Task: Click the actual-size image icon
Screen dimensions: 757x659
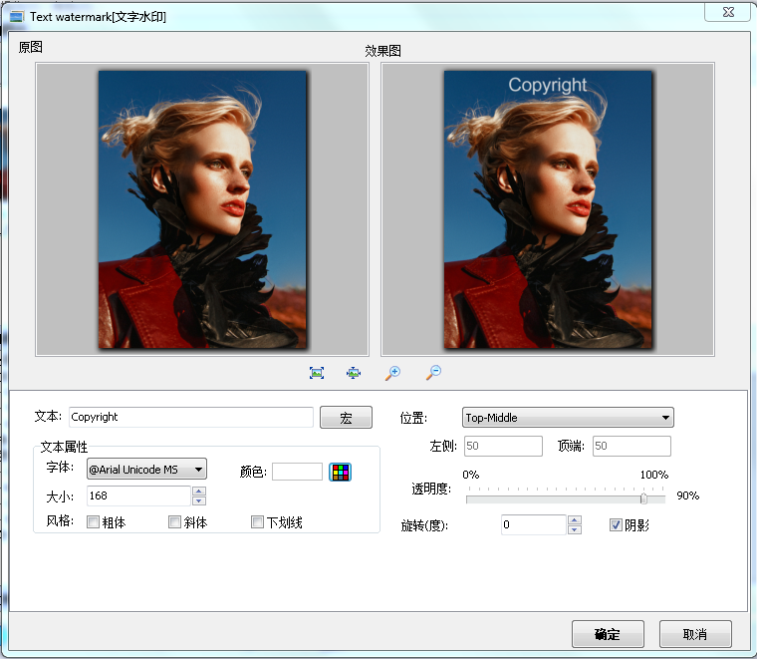Action: (x=354, y=373)
